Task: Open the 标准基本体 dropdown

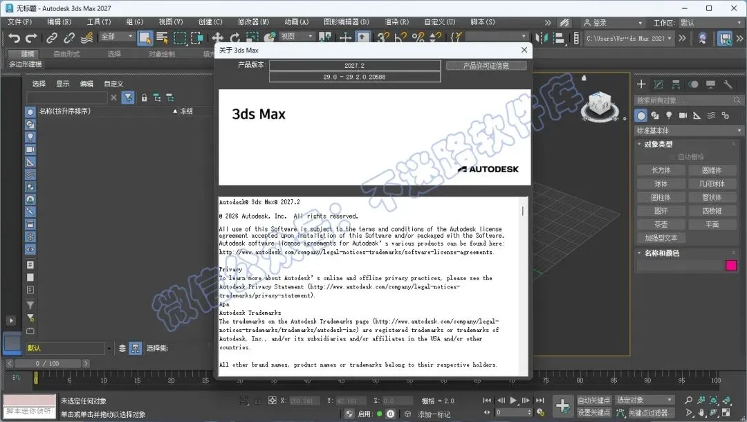Action: click(689, 131)
